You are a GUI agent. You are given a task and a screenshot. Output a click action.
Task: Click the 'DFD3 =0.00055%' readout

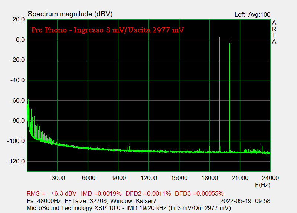click(x=199, y=194)
